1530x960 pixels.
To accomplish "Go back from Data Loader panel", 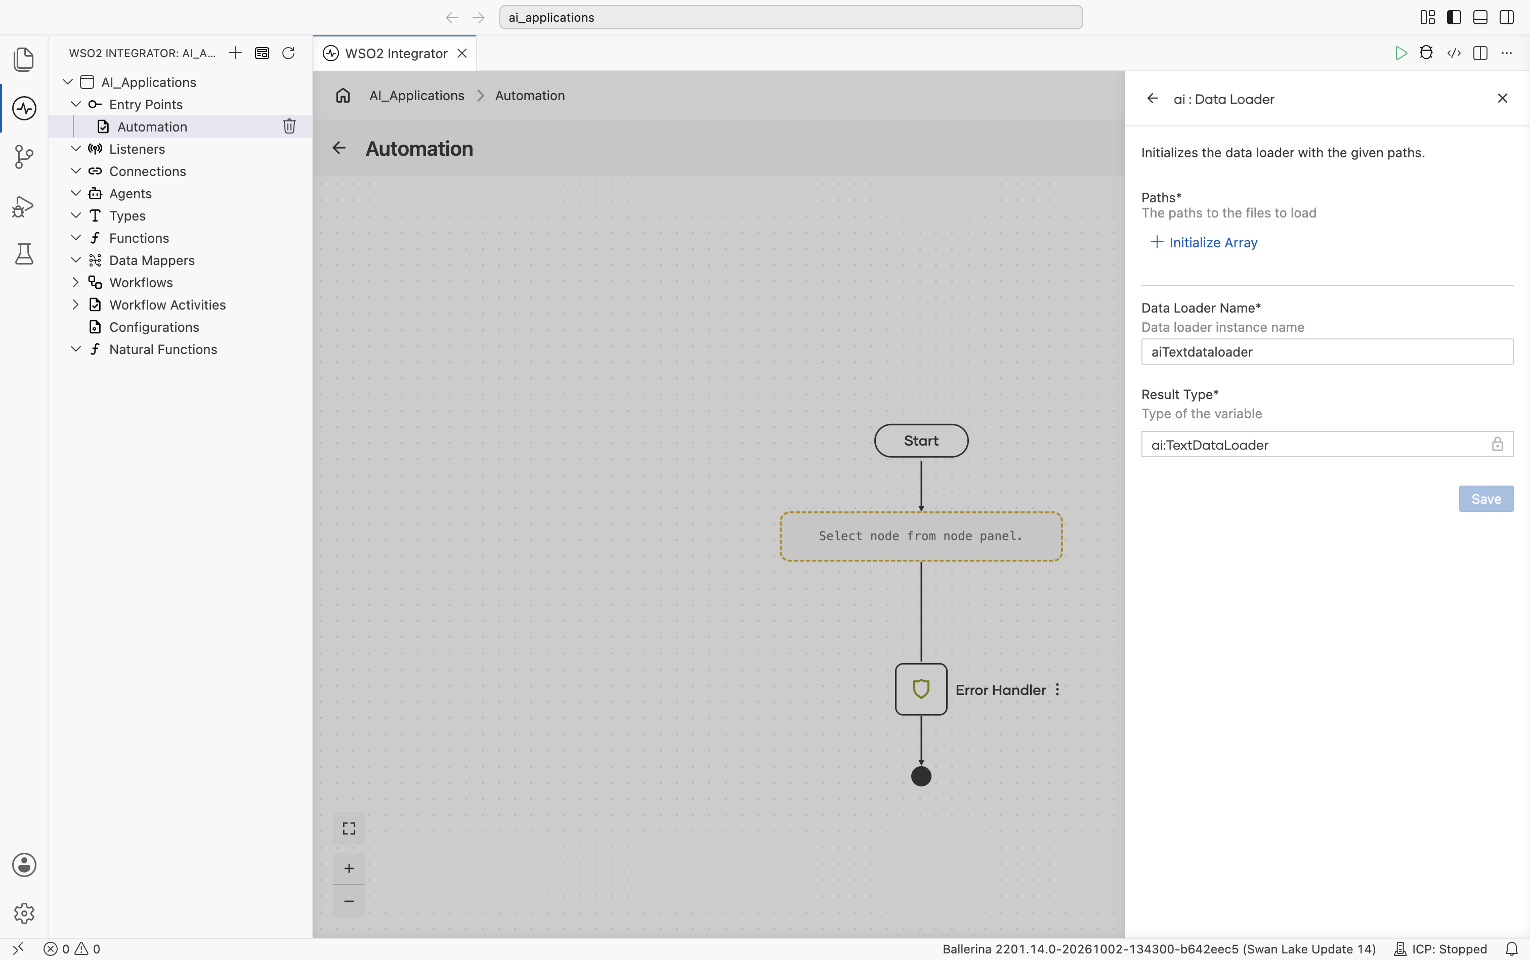I will pyautogui.click(x=1152, y=99).
